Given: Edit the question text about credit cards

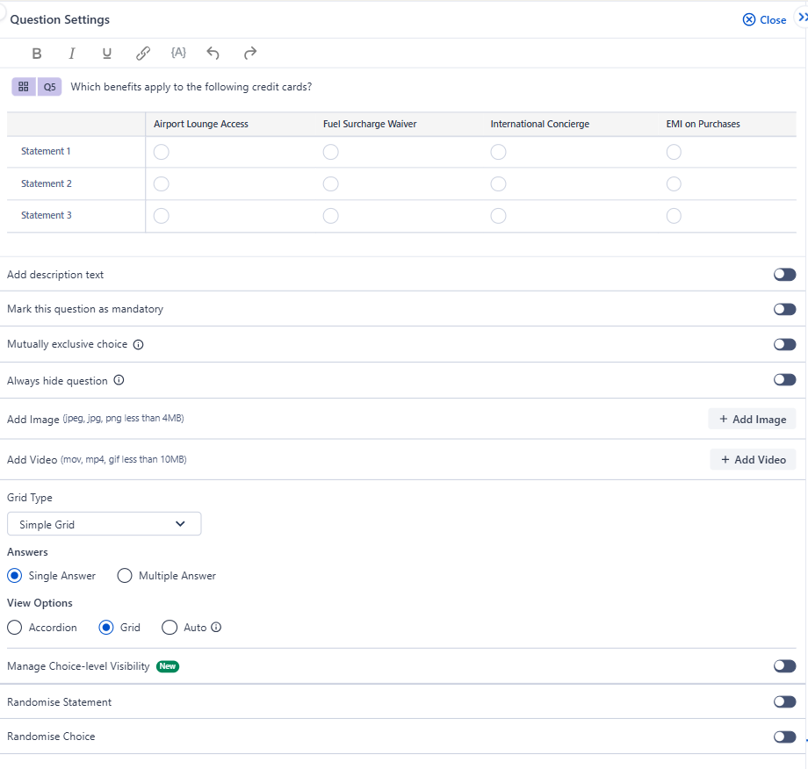Looking at the screenshot, I should coord(191,87).
